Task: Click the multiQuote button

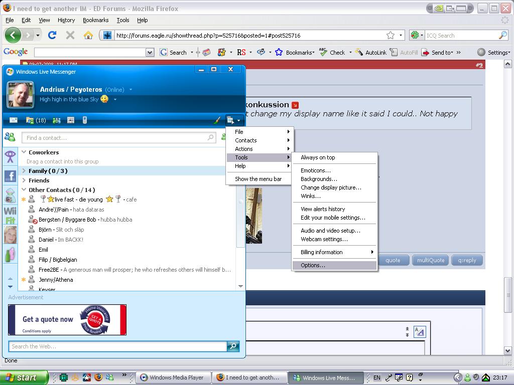Action: coord(431,260)
